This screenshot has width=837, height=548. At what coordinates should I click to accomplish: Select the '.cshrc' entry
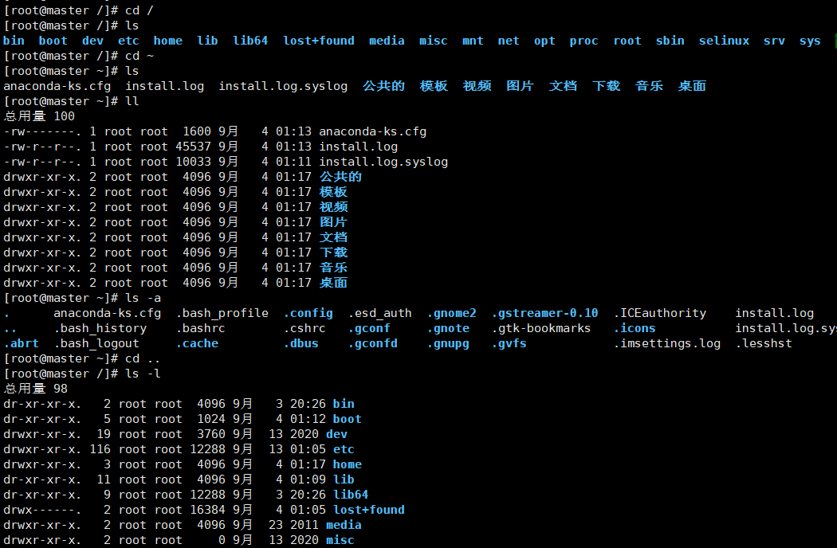click(305, 328)
